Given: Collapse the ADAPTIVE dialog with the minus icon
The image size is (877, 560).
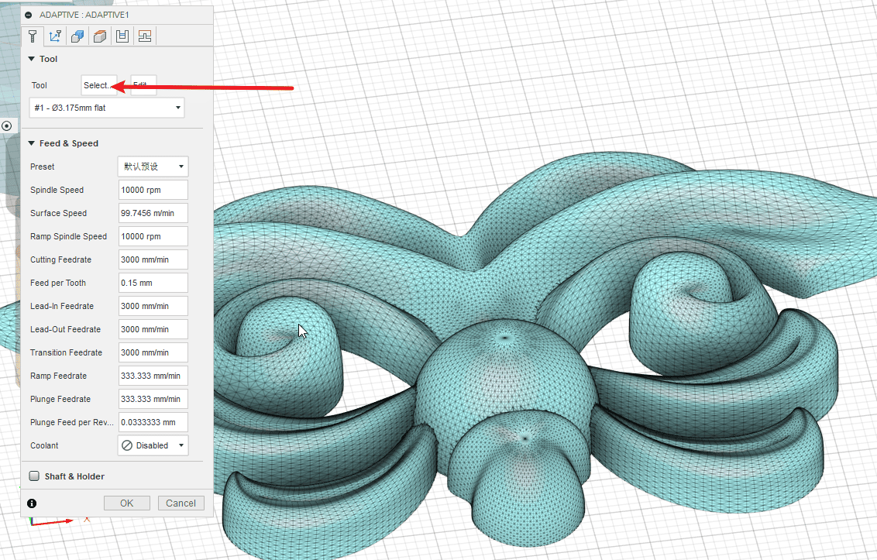Looking at the screenshot, I should coord(29,15).
